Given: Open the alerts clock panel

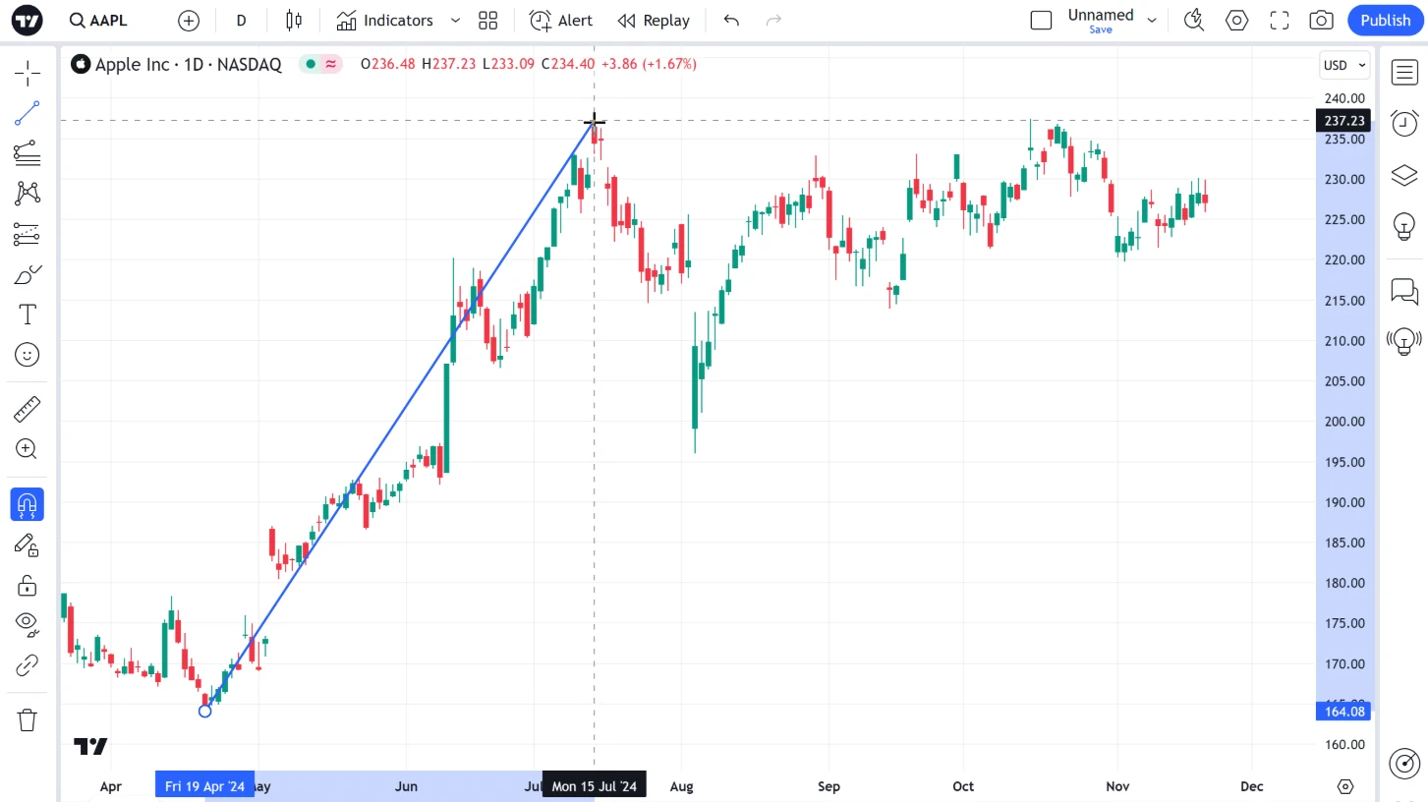Looking at the screenshot, I should coord(1404,123).
